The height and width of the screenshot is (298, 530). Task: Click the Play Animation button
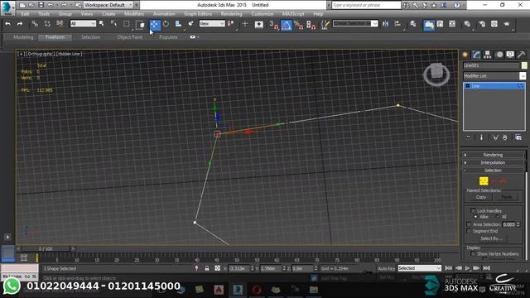467,268
